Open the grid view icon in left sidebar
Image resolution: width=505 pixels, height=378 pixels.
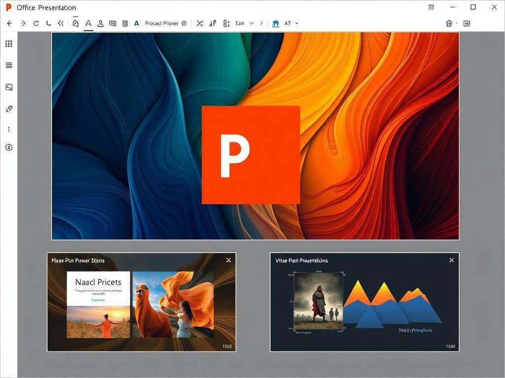pos(9,44)
